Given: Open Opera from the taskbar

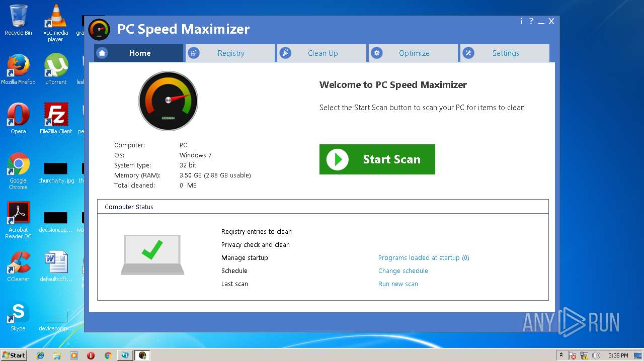Looking at the screenshot, I should tap(91, 355).
